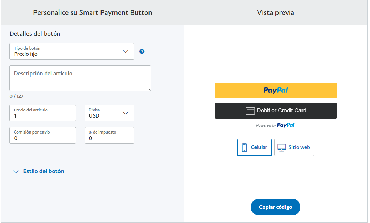Click the Comisión por envío field
The width and height of the screenshot is (370, 223).
tap(43, 135)
